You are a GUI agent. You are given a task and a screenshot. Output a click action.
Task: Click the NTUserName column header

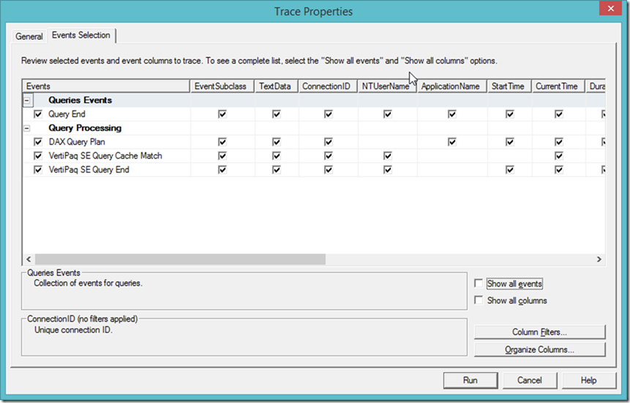tap(387, 86)
